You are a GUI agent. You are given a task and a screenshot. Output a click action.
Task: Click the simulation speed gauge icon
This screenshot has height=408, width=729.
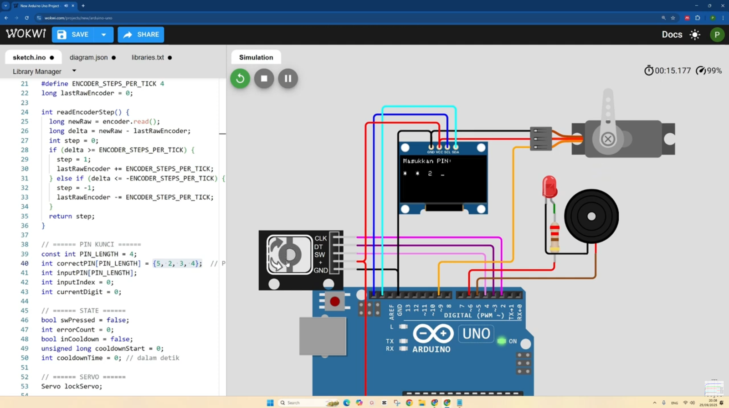tap(701, 71)
